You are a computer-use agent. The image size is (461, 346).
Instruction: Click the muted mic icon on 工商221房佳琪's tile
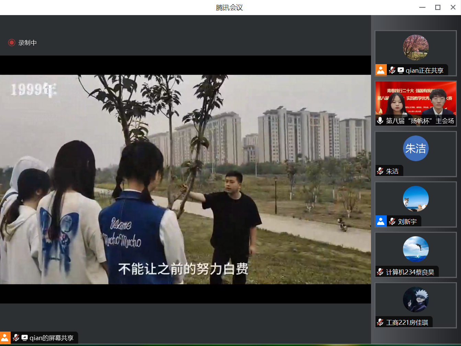click(380, 322)
